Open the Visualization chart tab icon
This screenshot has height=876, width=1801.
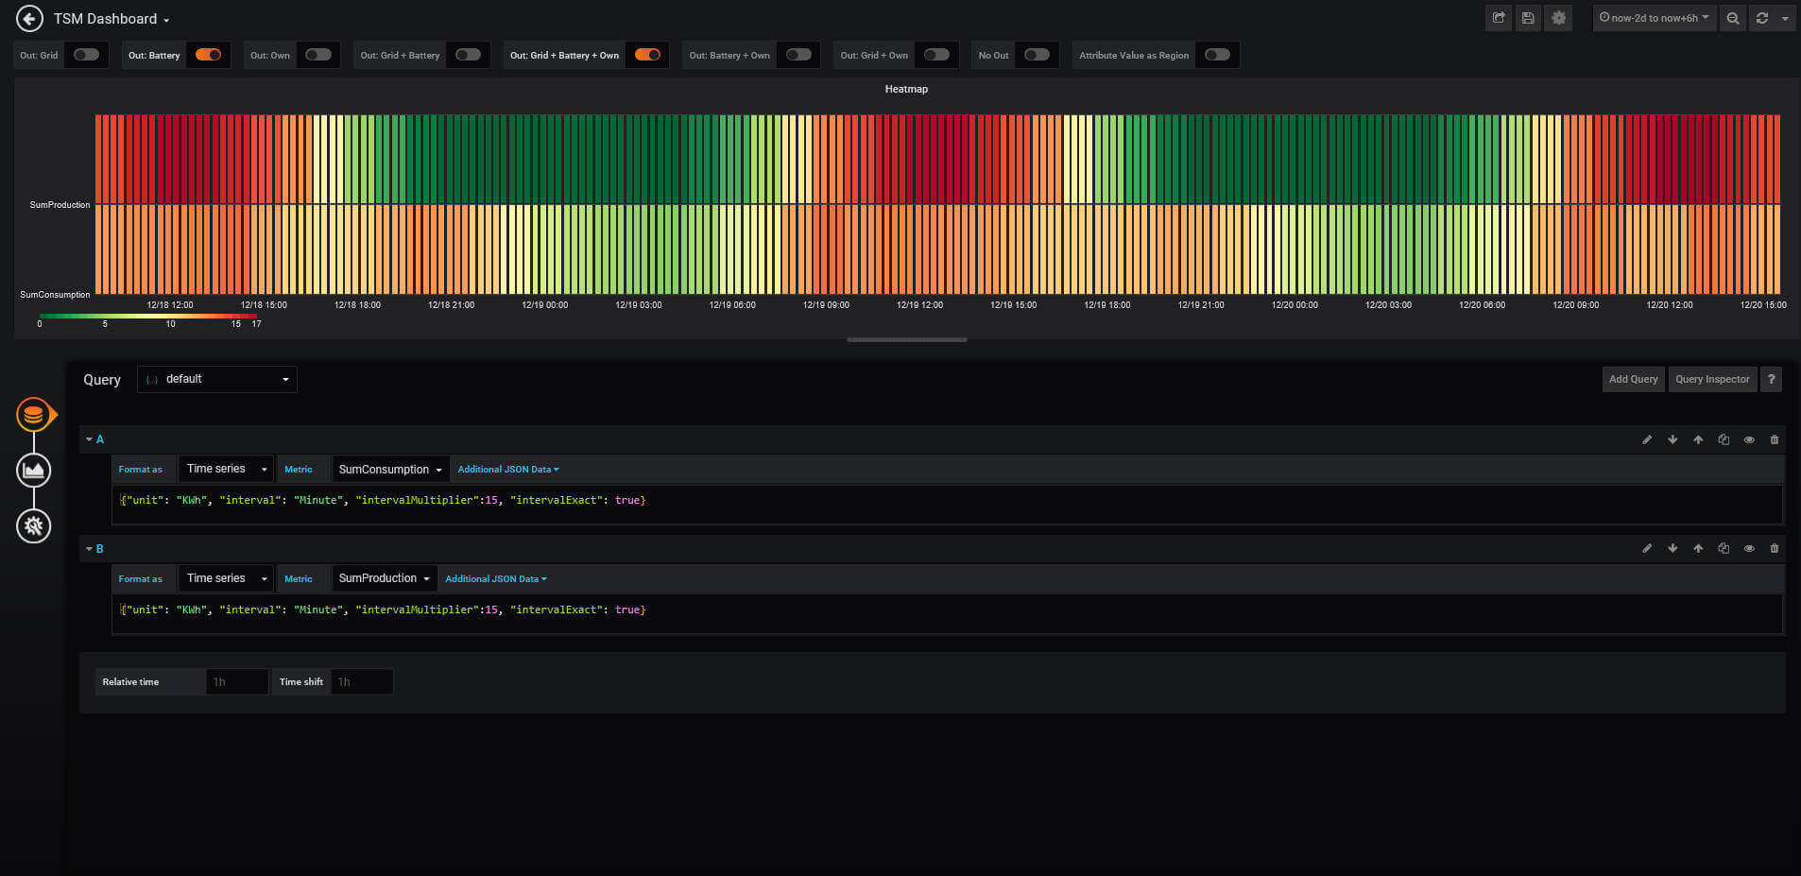coord(33,470)
